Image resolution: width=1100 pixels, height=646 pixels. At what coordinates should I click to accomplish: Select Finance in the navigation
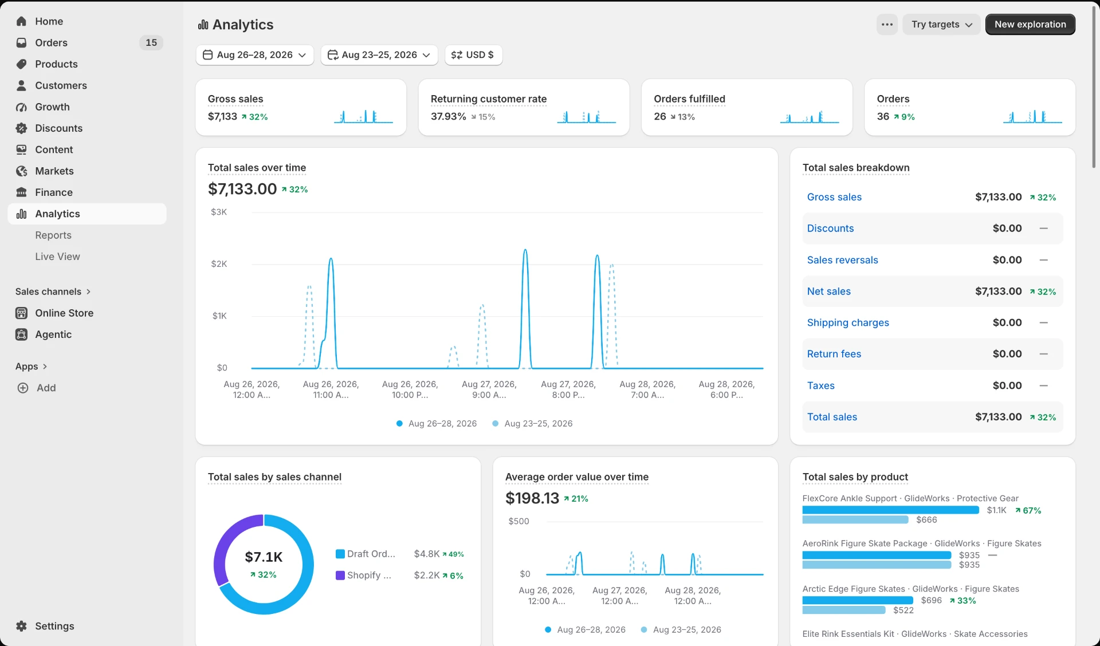88,192
